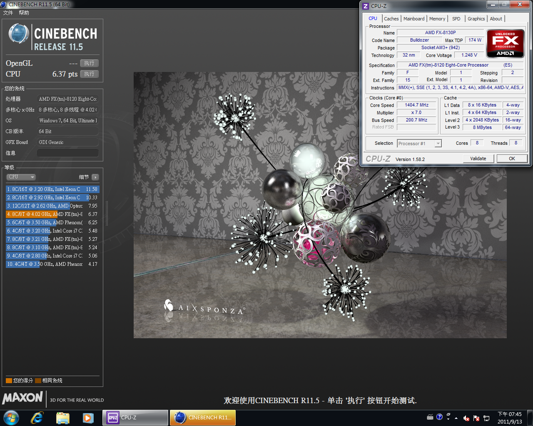Select ranking row 6 Intel Core i7 5.48

(x=52, y=231)
